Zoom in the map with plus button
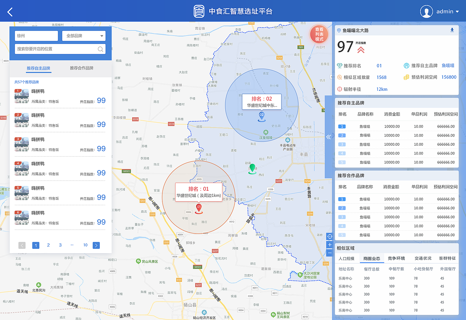Viewport: 466px width, 320px height. click(x=330, y=245)
